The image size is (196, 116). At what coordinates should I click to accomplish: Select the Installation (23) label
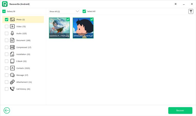[x=23, y=54]
